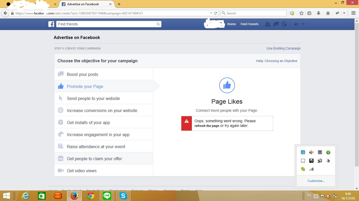Viewport: 359px width, 201px height.
Task: Click the green checkmark shield tray icon
Action: point(303,169)
